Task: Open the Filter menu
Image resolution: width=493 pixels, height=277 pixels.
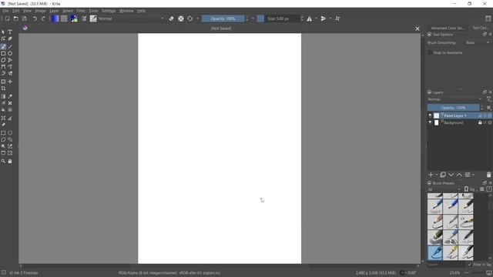Action: pos(81,11)
